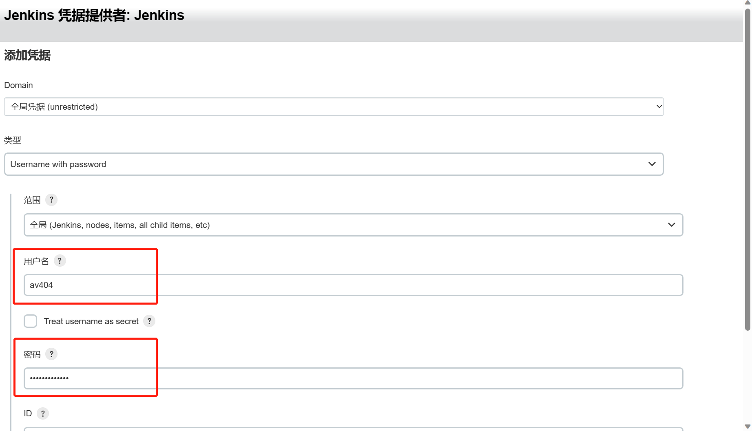Click the scrollbar down arrow
The image size is (752, 431).
pyautogui.click(x=748, y=427)
